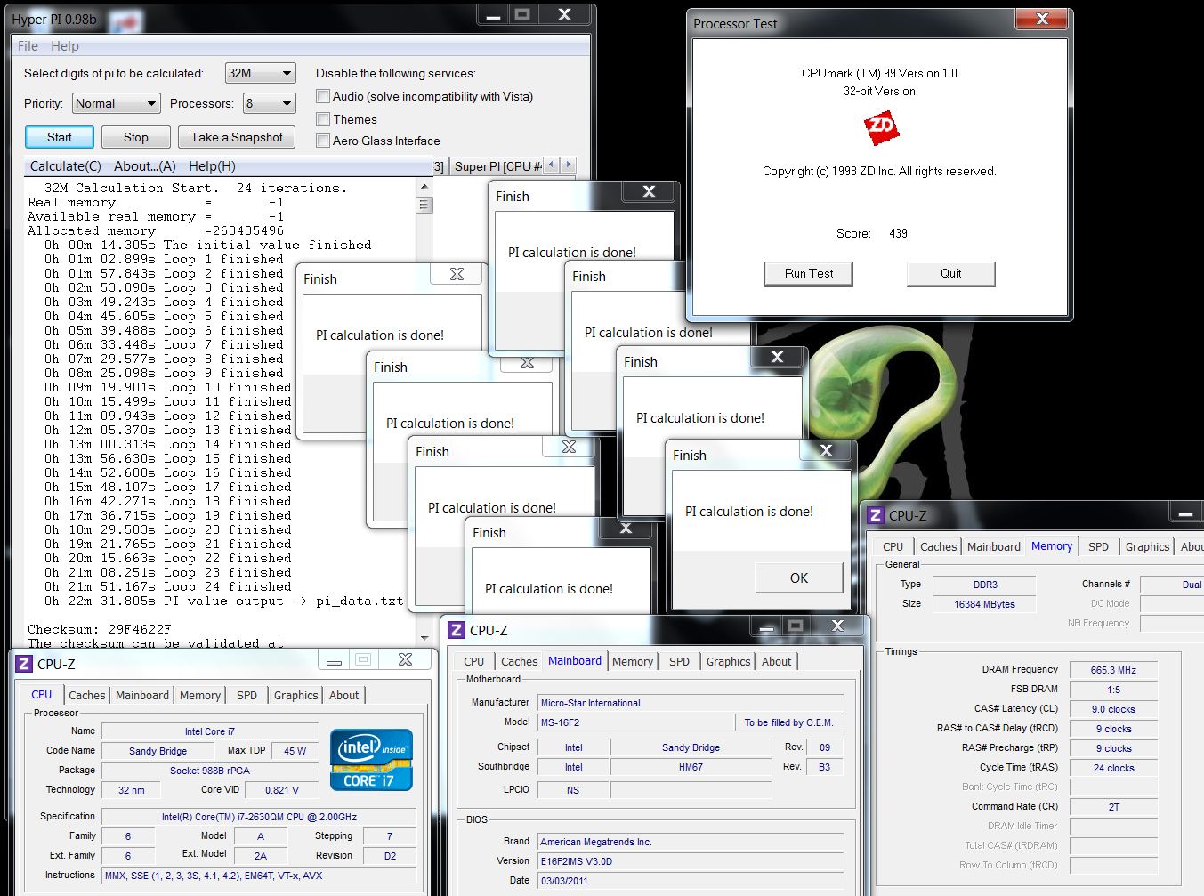Check the Aero Glass Interface option
This screenshot has height=896, width=1204.
[323, 141]
